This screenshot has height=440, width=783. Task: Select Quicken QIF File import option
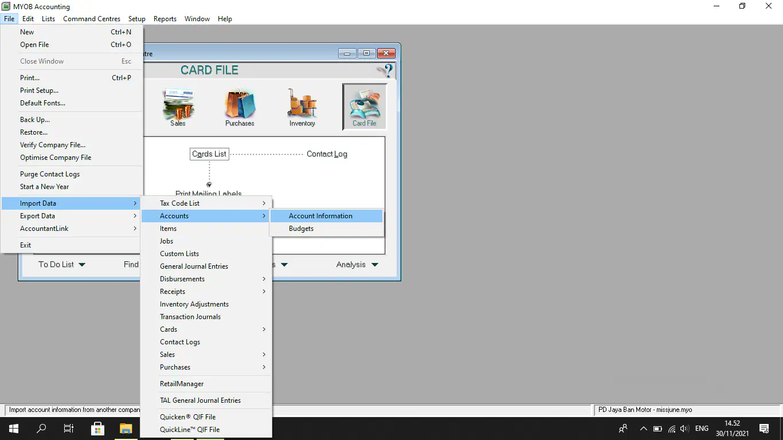coord(206,417)
